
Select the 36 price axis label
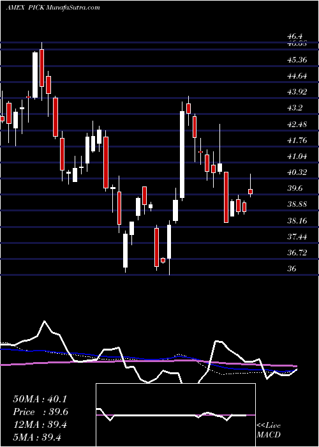tap(292, 269)
